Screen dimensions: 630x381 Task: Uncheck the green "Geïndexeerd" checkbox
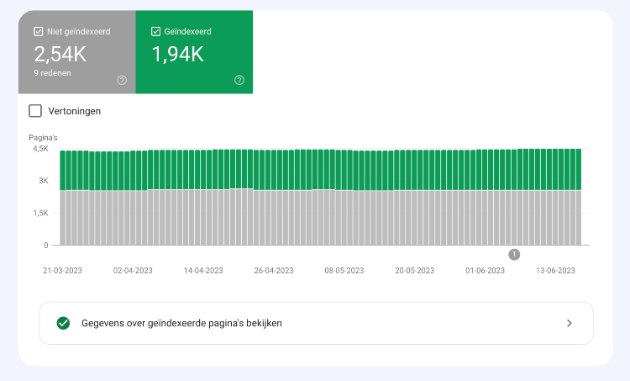click(155, 32)
